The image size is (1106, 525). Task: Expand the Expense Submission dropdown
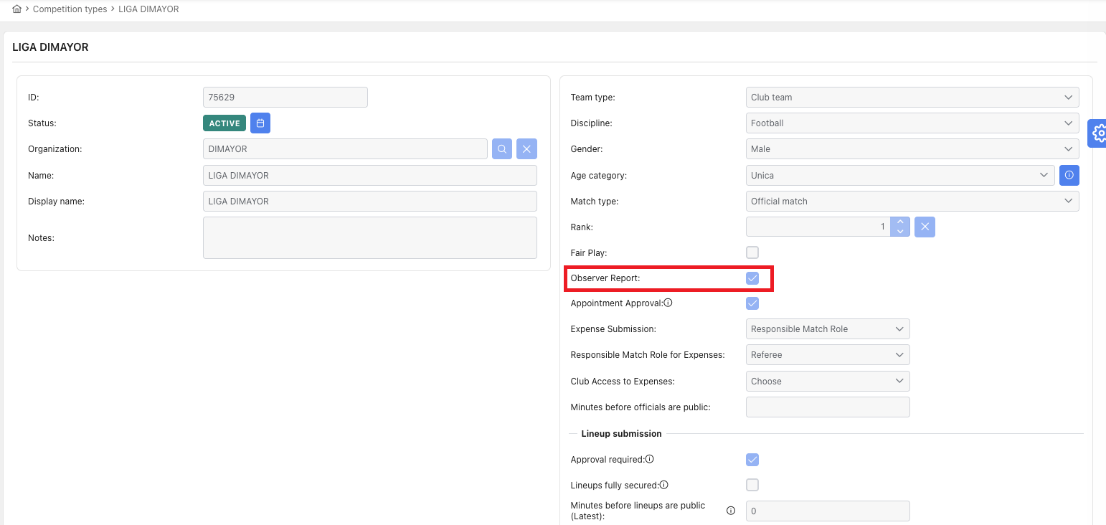tap(828, 329)
